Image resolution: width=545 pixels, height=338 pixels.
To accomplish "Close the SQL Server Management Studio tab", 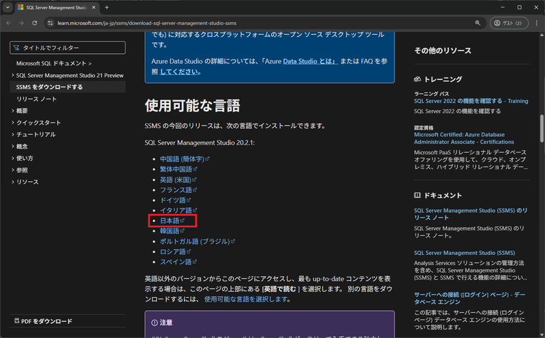I will pyautogui.click(x=93, y=7).
